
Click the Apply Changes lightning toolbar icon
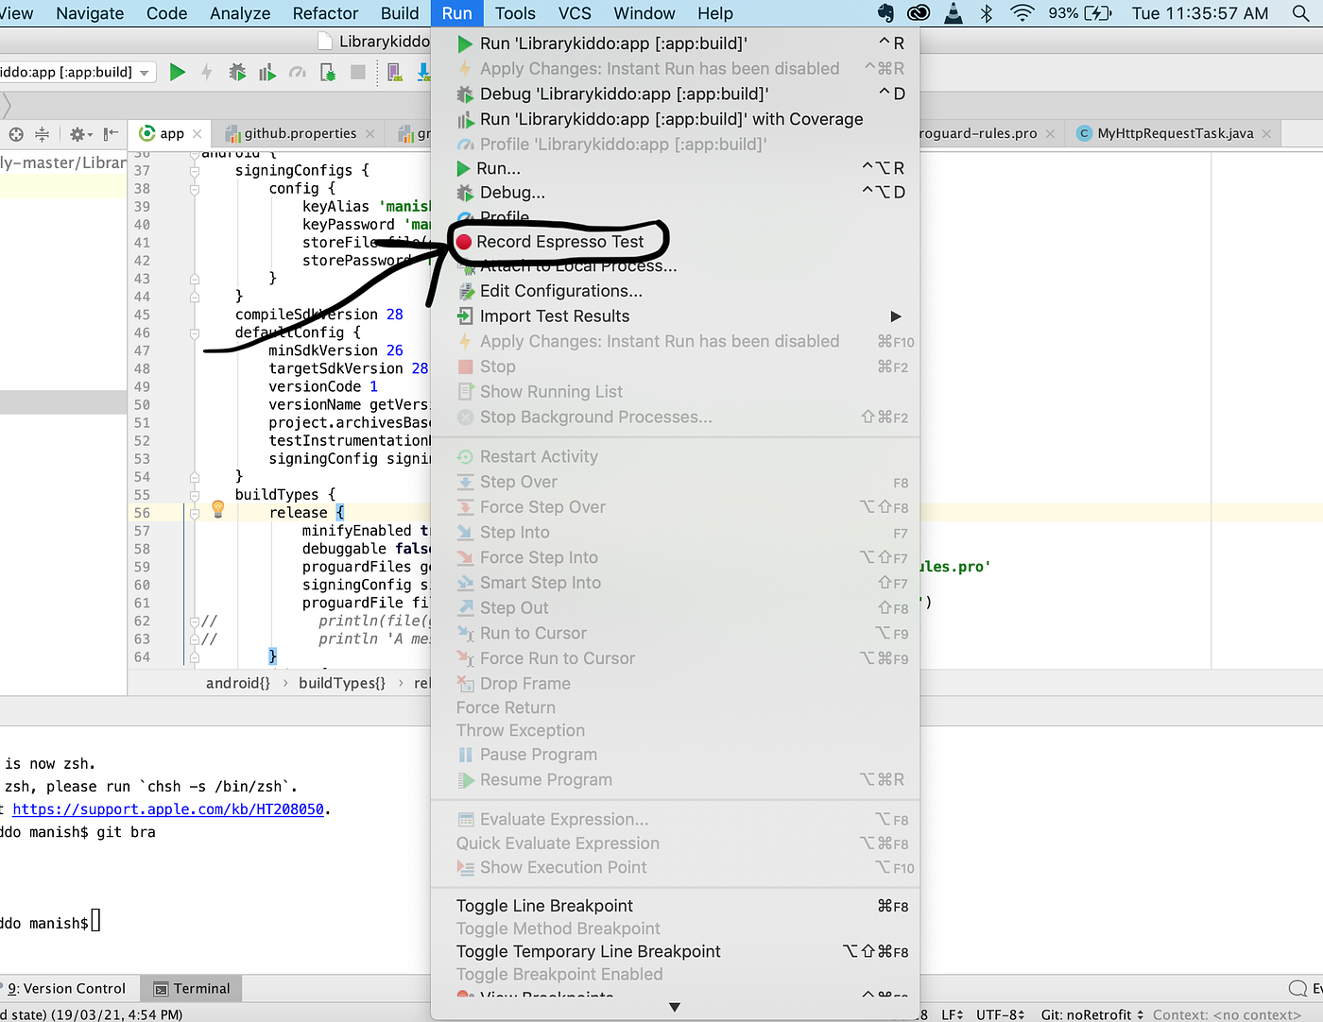[x=207, y=72]
